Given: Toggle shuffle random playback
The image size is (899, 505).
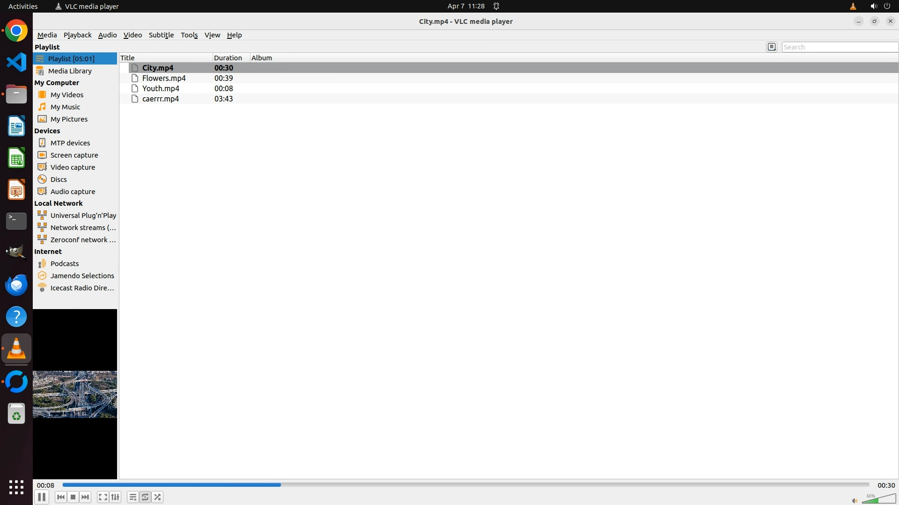Looking at the screenshot, I should pos(158,497).
